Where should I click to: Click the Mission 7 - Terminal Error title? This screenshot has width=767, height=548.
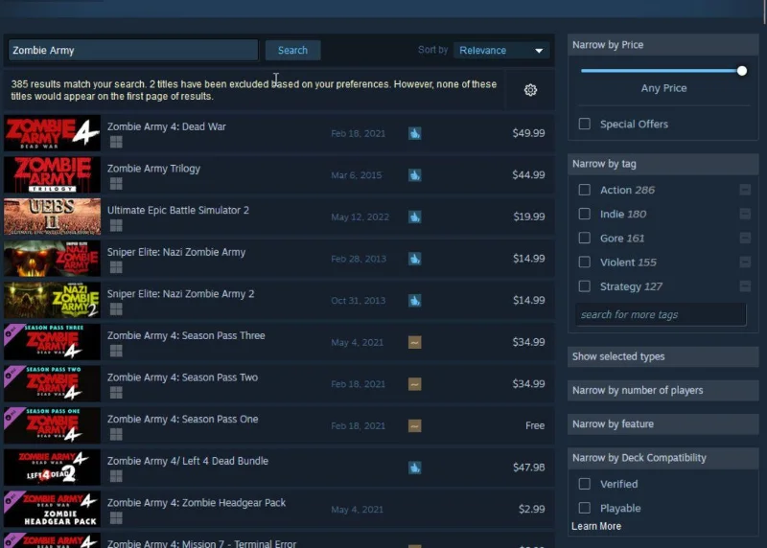(x=201, y=543)
